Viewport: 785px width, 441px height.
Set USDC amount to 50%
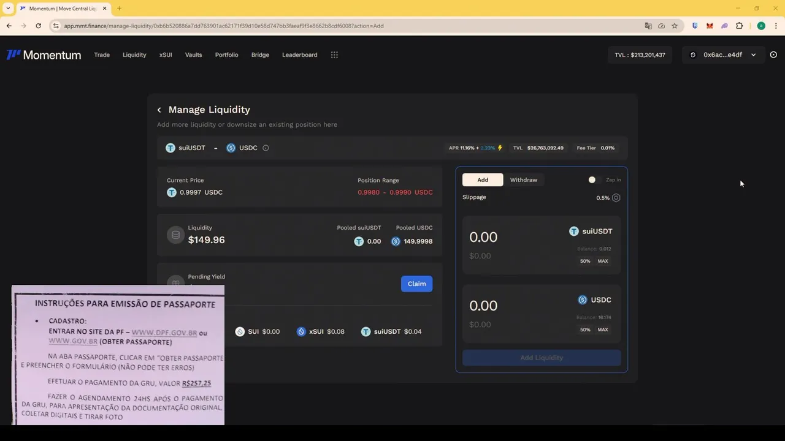pos(585,330)
